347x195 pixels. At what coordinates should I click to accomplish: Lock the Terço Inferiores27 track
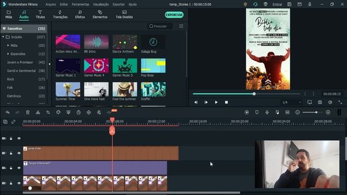pos(11,168)
